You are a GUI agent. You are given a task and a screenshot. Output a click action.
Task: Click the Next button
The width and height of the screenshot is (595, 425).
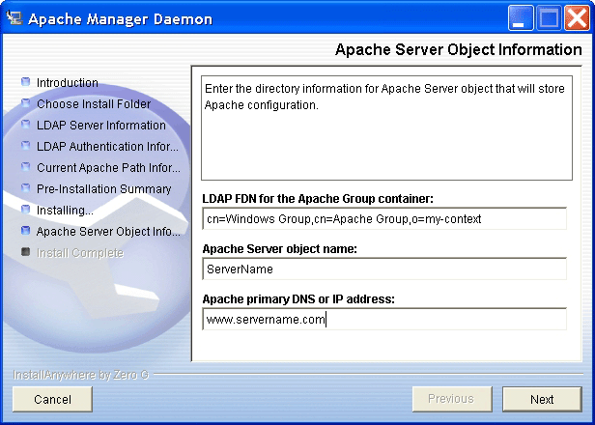(542, 399)
